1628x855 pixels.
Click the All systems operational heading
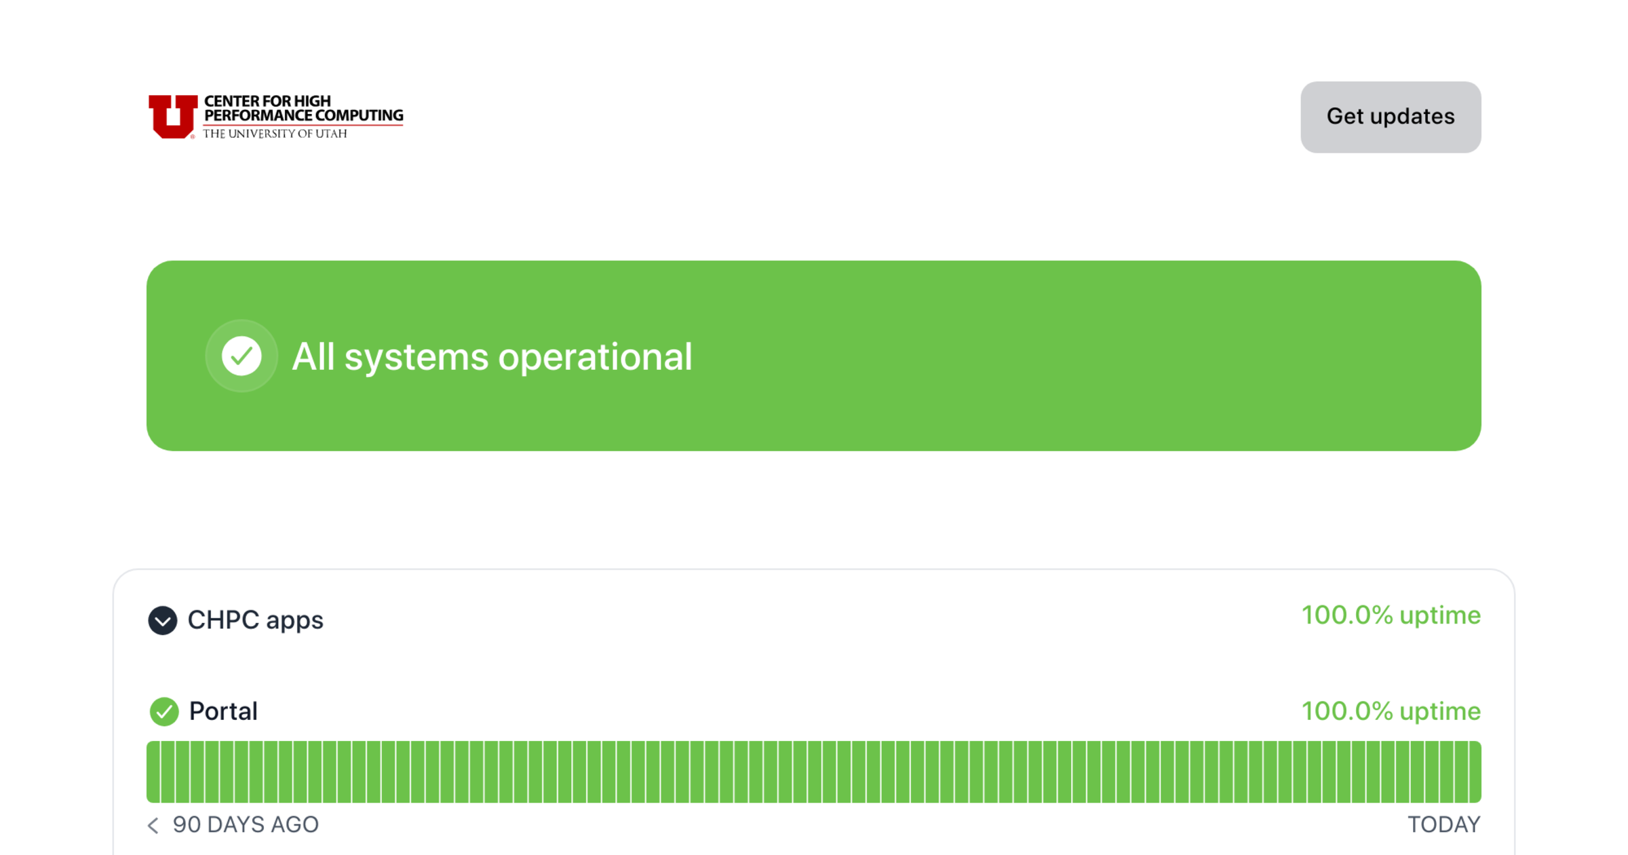[x=492, y=356]
